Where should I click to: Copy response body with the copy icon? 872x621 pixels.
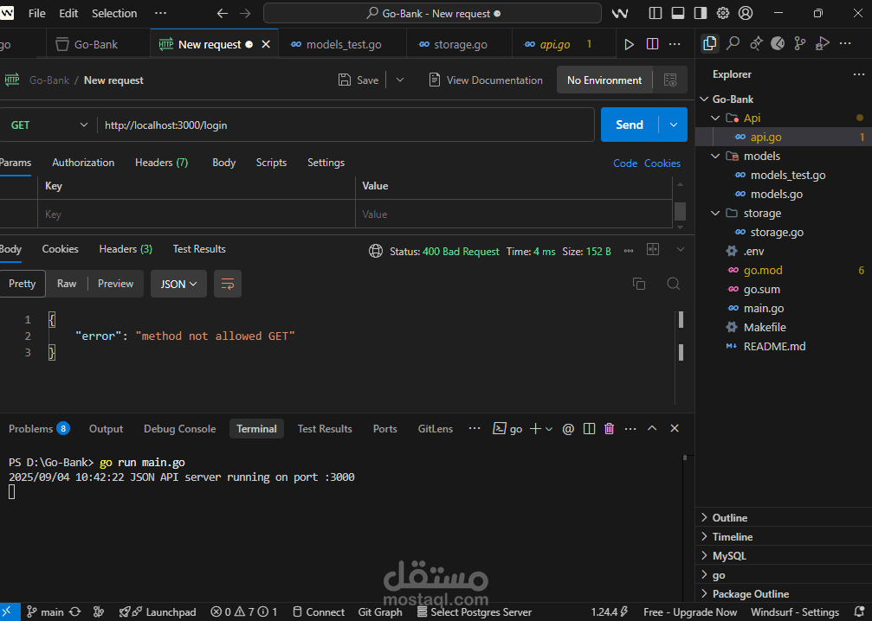639,284
